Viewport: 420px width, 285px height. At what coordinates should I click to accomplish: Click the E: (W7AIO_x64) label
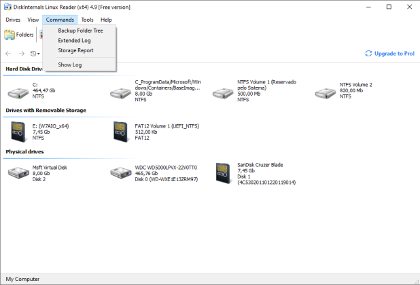pos(50,126)
